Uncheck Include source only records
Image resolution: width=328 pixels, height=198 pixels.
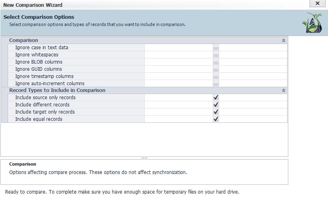tap(216, 98)
